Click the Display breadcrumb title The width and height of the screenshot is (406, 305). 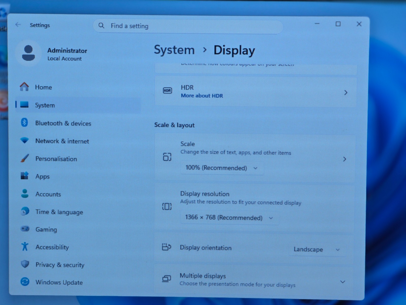[234, 50]
